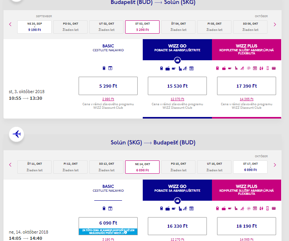Screen dimensions: 289x241
Task: Show earlier outbound dates with the left arrow
Action: [10, 24]
